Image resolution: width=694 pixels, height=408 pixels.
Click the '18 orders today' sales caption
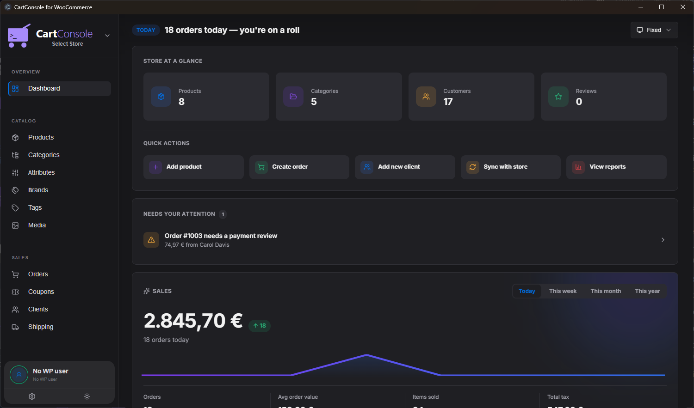166,340
